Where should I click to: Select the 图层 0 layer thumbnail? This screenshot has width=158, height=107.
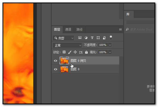point(64,69)
